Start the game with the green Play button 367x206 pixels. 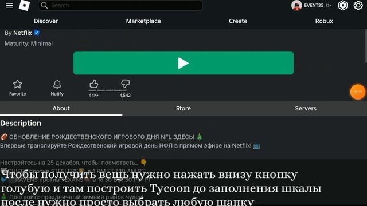click(x=183, y=63)
